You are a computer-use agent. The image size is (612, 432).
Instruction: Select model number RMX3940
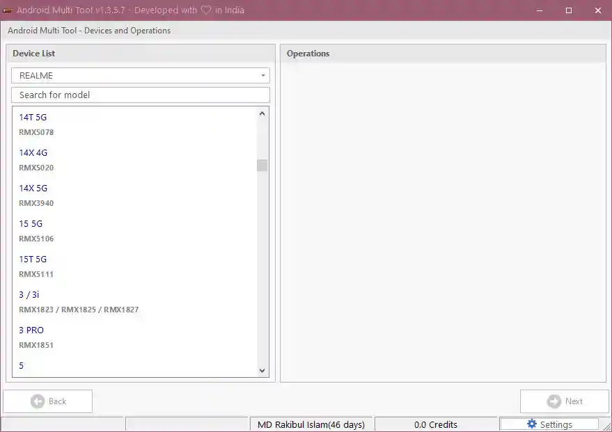(x=36, y=204)
